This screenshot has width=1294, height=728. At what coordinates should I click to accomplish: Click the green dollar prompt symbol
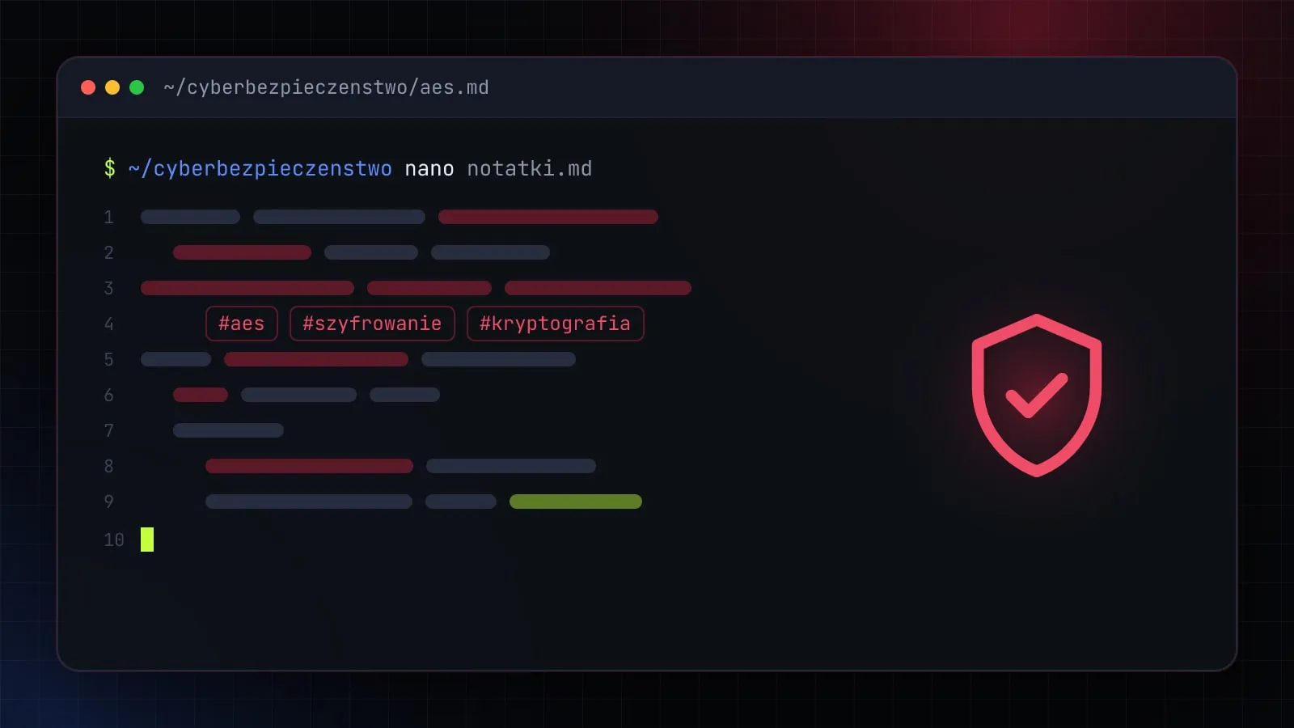(x=110, y=168)
